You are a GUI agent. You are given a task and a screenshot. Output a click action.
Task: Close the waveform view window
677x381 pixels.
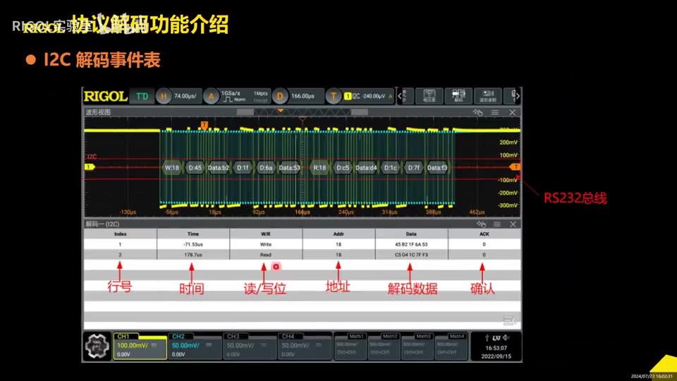click(512, 112)
